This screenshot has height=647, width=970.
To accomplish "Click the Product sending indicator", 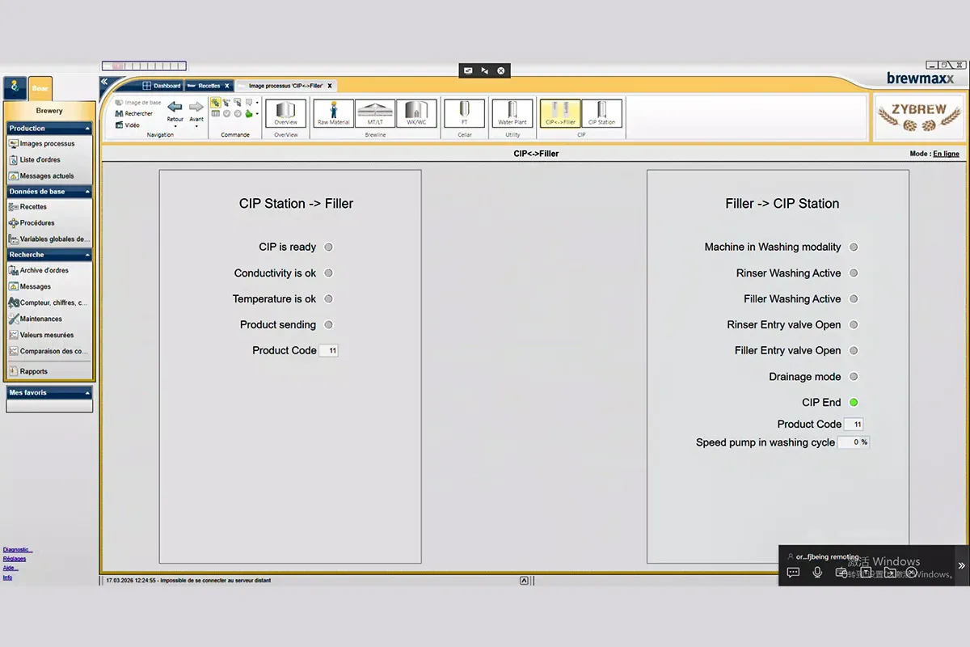I will 329,325.
